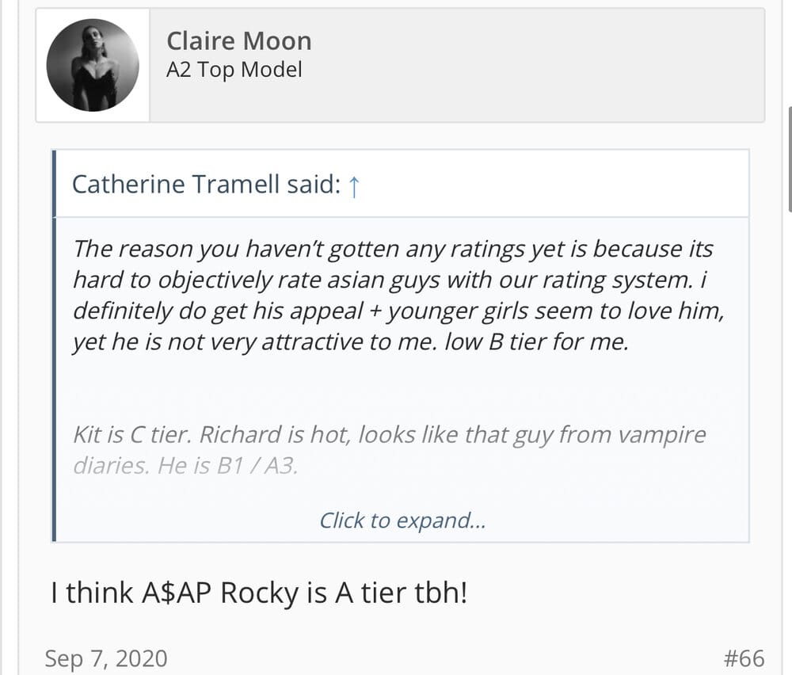Click the #66 post number link
Viewport: 792px width, 675px height.
click(x=744, y=658)
